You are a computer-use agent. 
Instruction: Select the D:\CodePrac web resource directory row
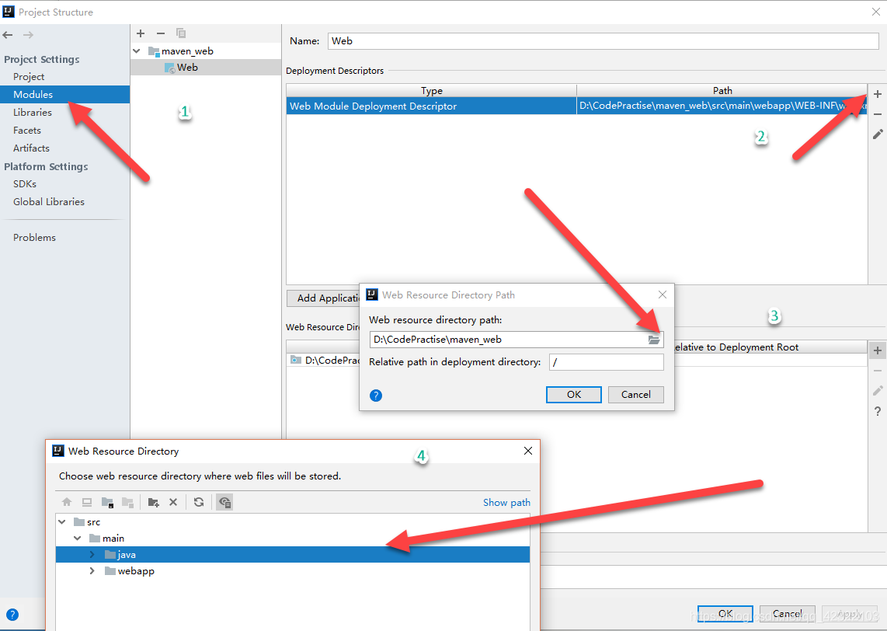[x=323, y=360]
